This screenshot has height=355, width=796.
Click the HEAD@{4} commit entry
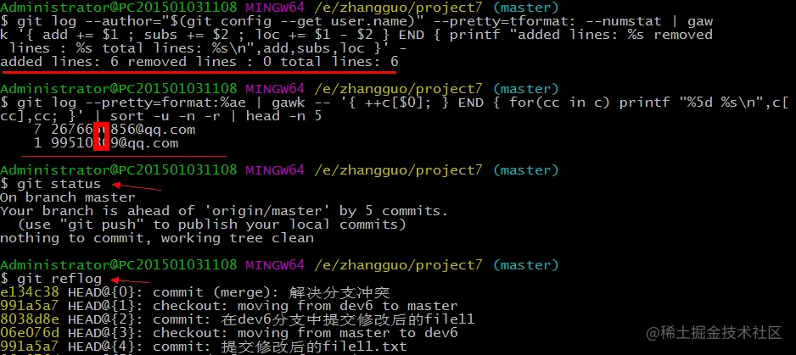pos(204,347)
